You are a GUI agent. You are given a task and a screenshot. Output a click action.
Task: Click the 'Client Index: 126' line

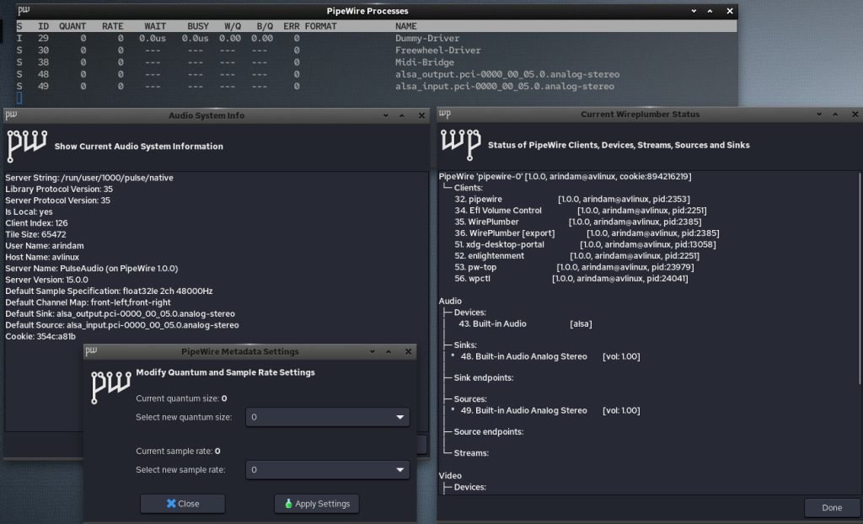click(36, 223)
